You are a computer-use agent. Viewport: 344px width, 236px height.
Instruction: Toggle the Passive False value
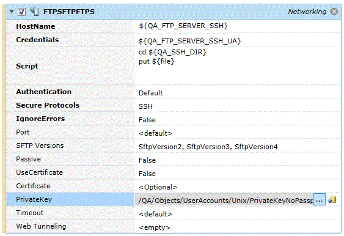[238, 159]
